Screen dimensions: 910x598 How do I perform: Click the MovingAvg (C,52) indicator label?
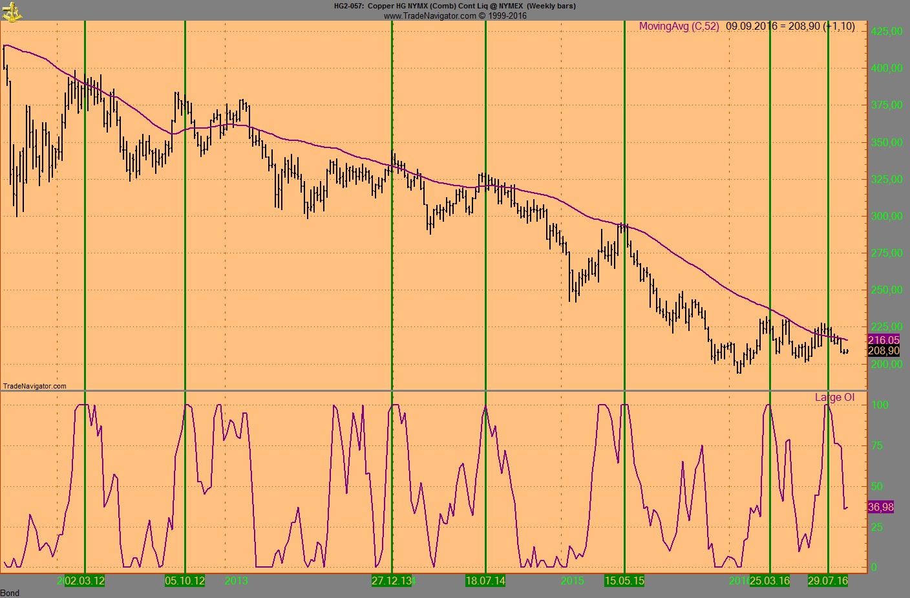point(679,27)
